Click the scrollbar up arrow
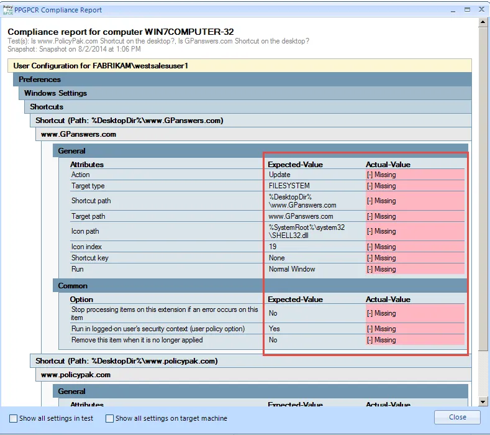This screenshot has height=435, width=490. tap(483, 22)
